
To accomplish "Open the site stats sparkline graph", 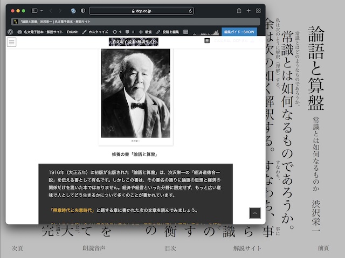I will pyautogui.click(x=206, y=32).
